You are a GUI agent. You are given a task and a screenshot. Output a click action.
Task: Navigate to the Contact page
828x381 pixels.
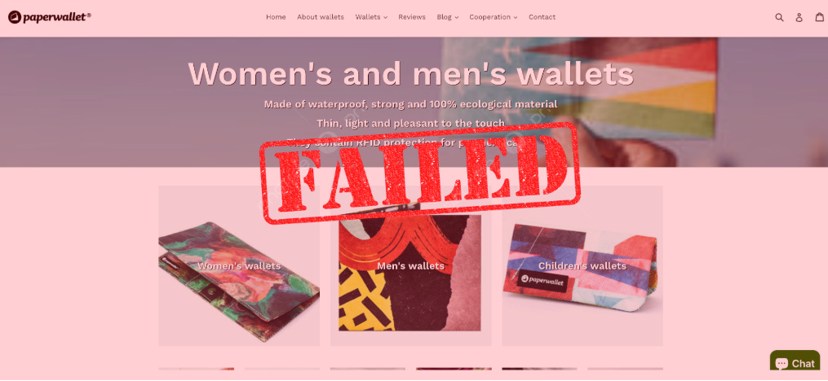(x=542, y=17)
